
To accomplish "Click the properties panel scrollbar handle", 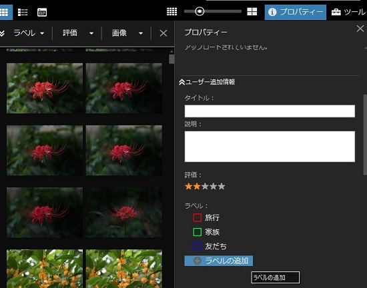I will pos(365,135).
